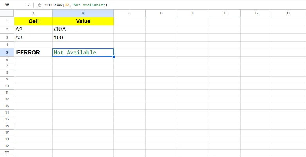Click the select-all corner box

[x=7, y=13]
